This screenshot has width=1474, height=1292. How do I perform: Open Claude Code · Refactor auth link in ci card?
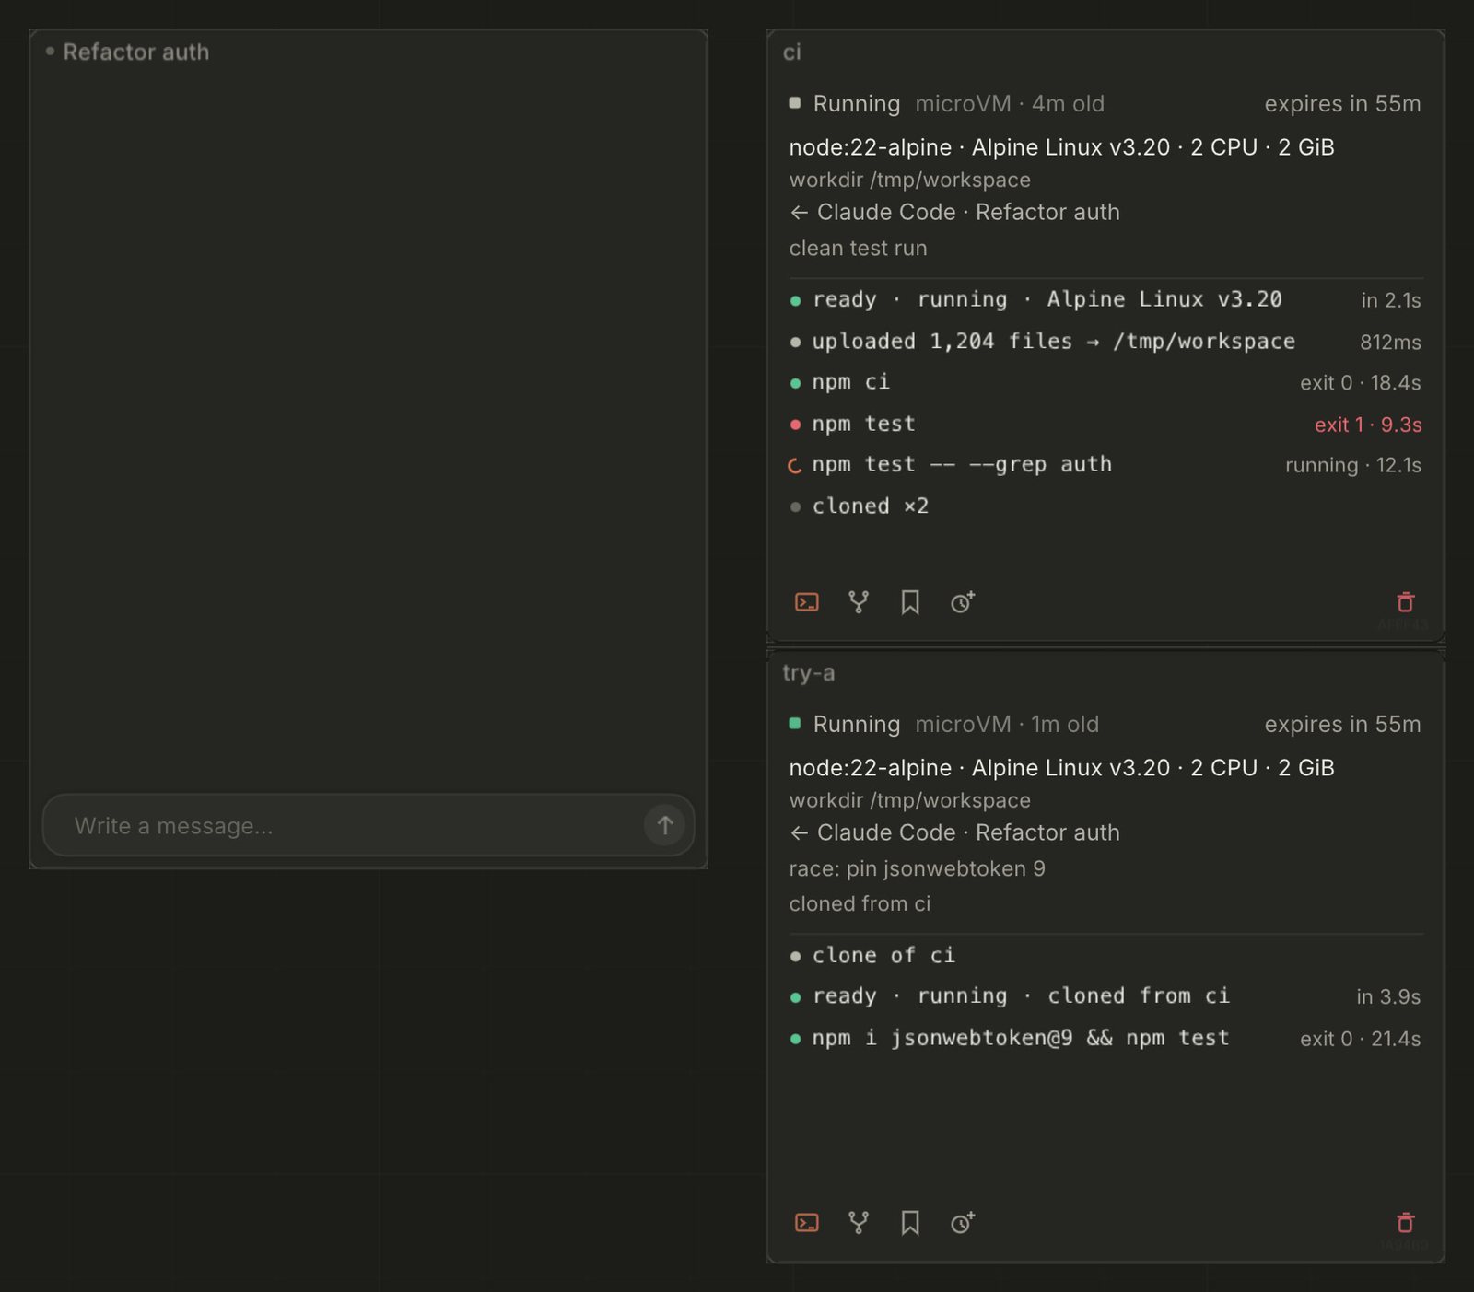954,212
